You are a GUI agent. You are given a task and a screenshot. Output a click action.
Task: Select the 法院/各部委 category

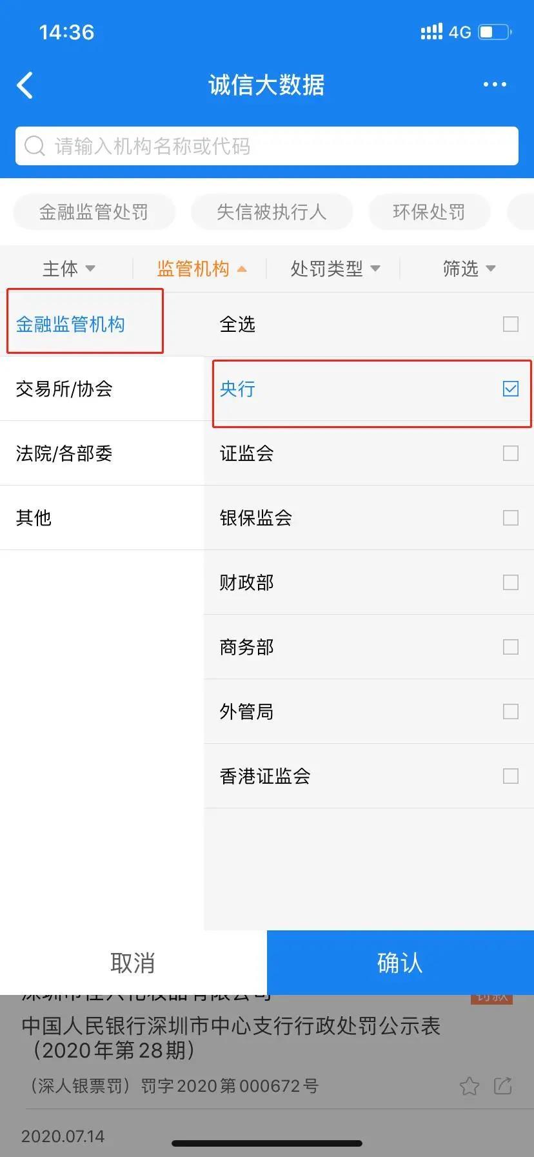point(64,453)
